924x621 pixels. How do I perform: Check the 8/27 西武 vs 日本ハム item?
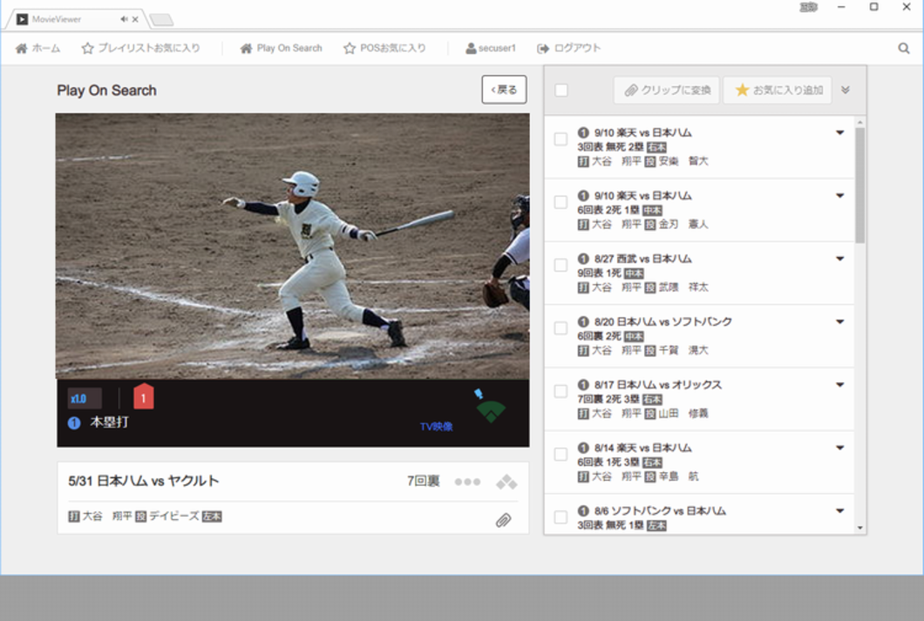tap(561, 266)
